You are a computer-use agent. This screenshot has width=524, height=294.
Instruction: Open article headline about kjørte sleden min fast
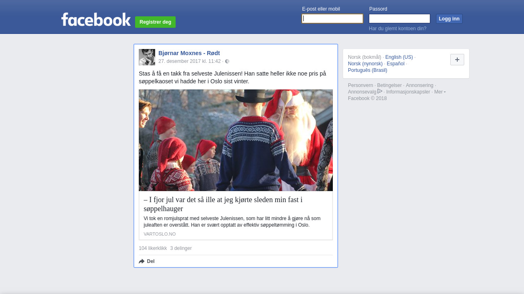click(223, 204)
